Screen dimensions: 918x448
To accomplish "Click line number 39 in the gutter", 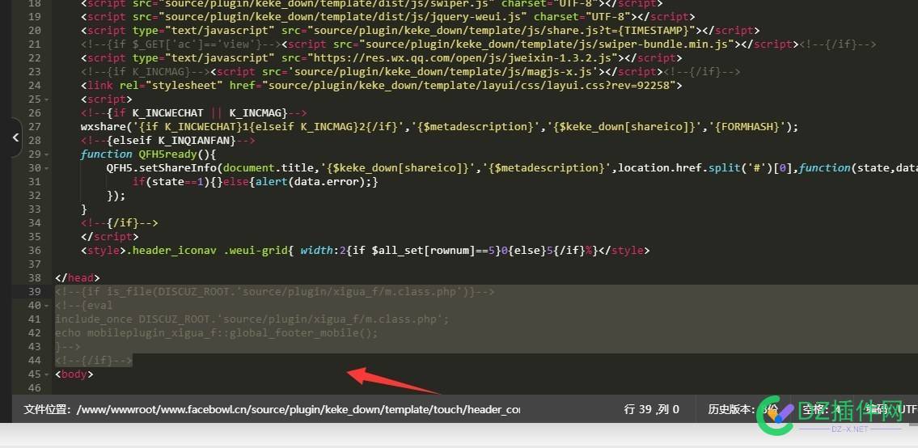I will [x=34, y=292].
